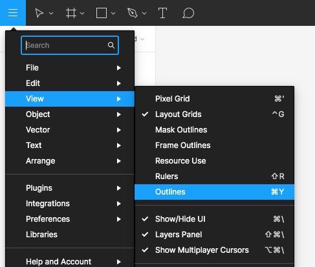This screenshot has height=267, width=315.
Task: Select the Comment tool icon
Action: click(188, 13)
